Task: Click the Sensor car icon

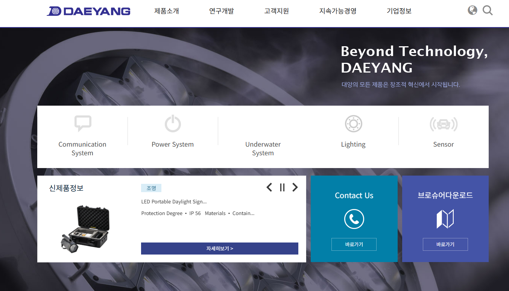Action: tap(444, 124)
